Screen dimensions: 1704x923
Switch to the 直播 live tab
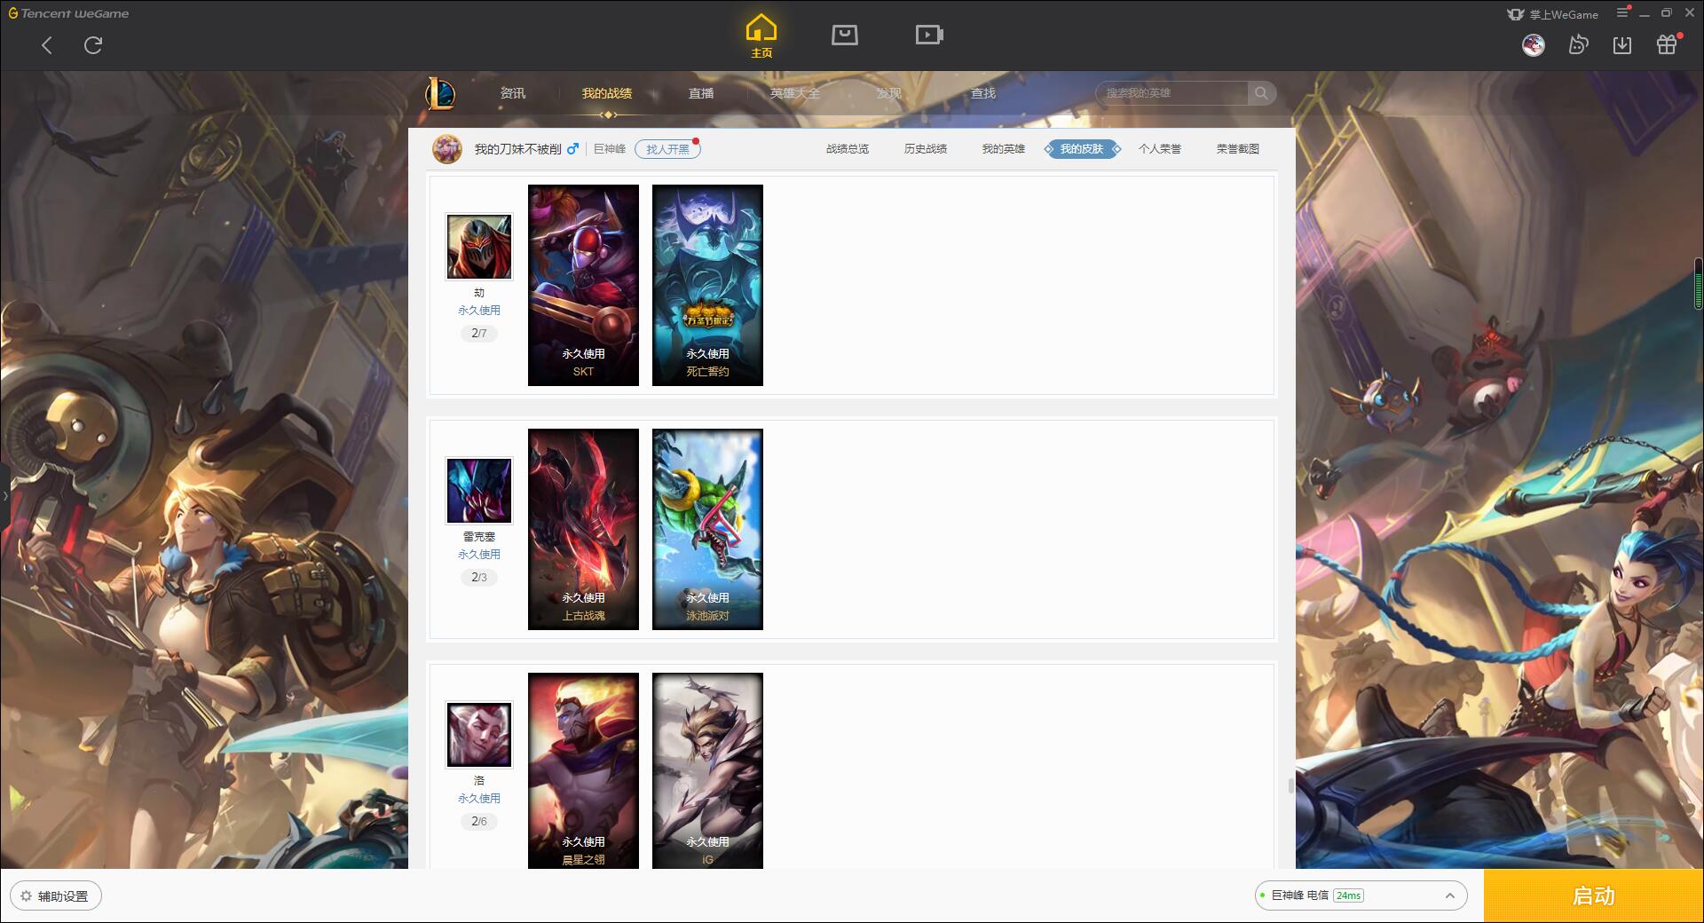701,93
